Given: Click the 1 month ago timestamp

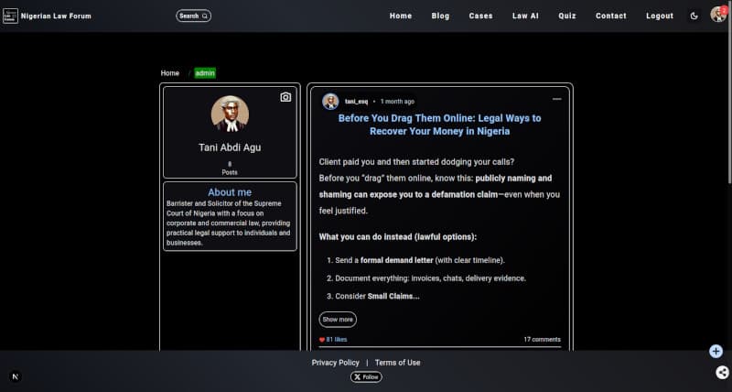Looking at the screenshot, I should point(397,102).
